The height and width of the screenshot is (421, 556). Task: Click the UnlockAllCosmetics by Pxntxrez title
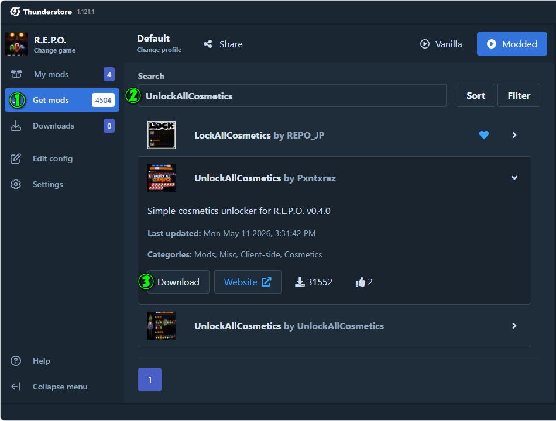265,178
